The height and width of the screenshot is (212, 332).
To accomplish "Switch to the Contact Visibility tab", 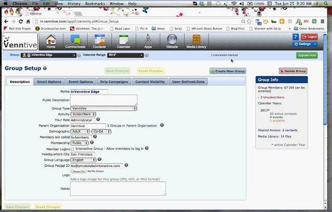I will pyautogui.click(x=150, y=82).
